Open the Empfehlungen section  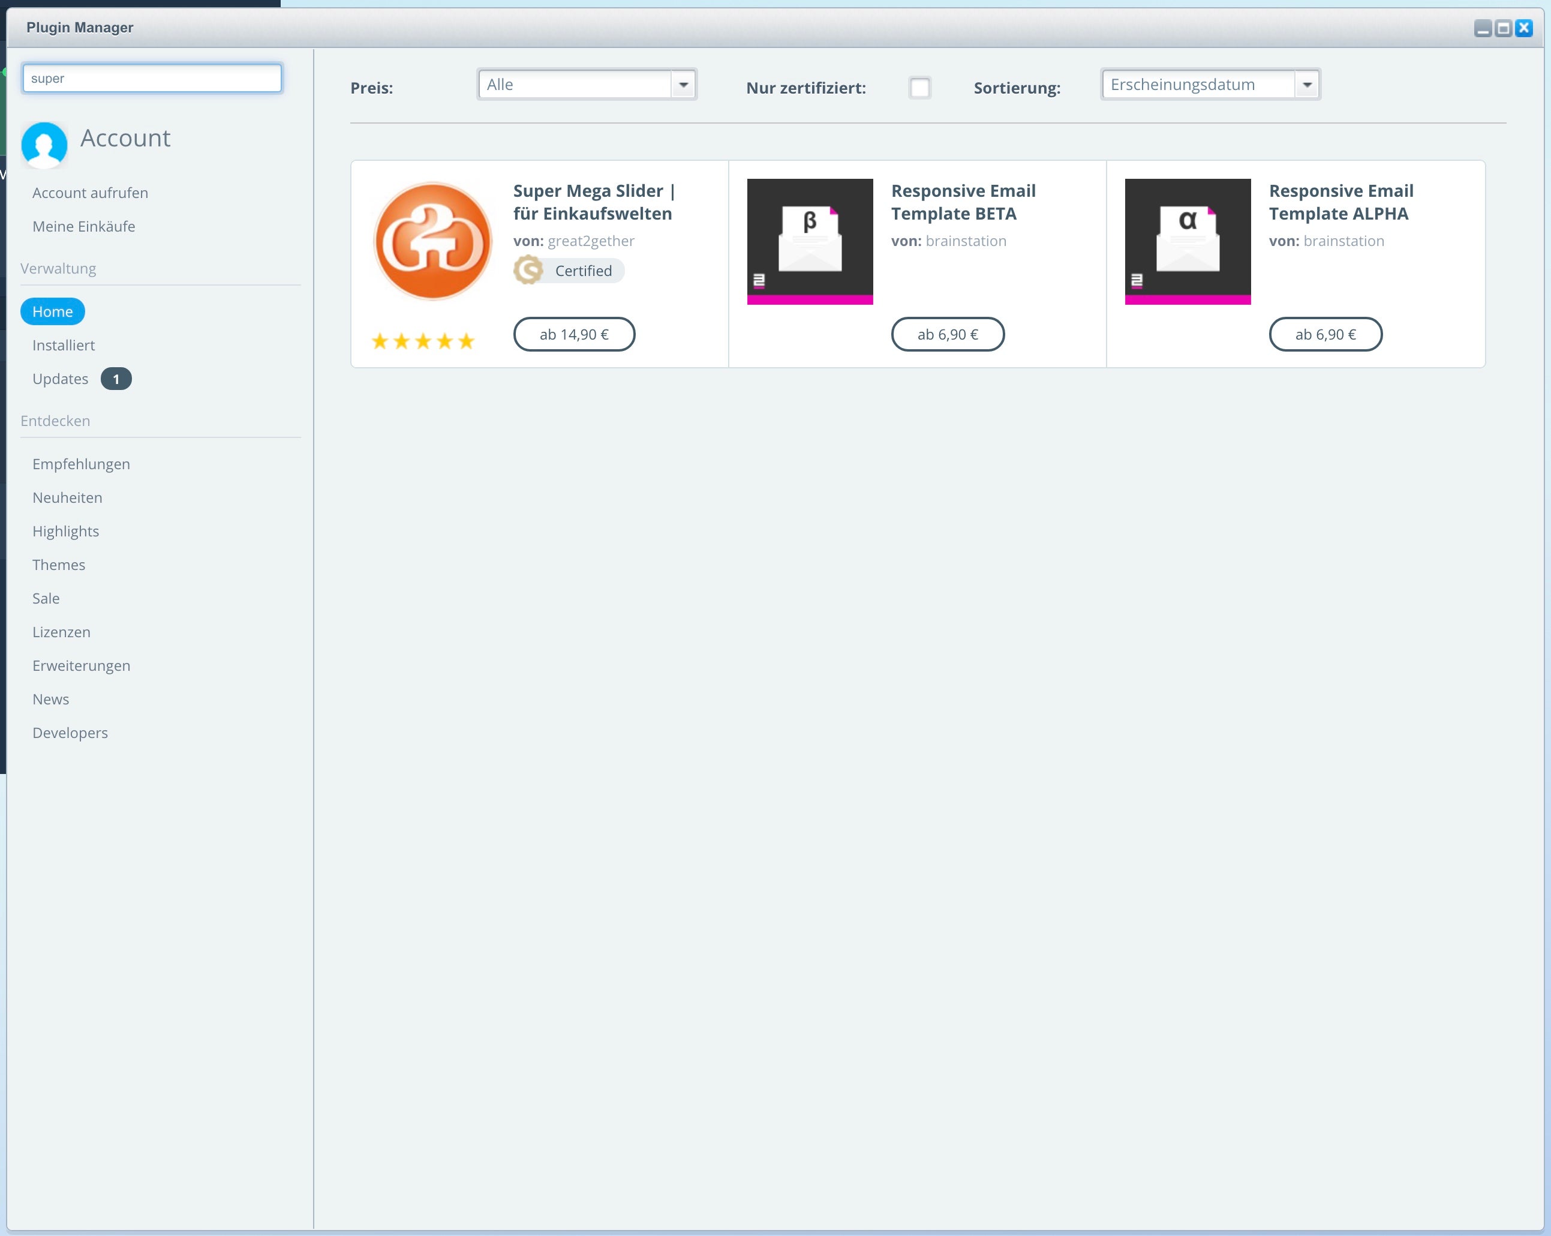(82, 464)
